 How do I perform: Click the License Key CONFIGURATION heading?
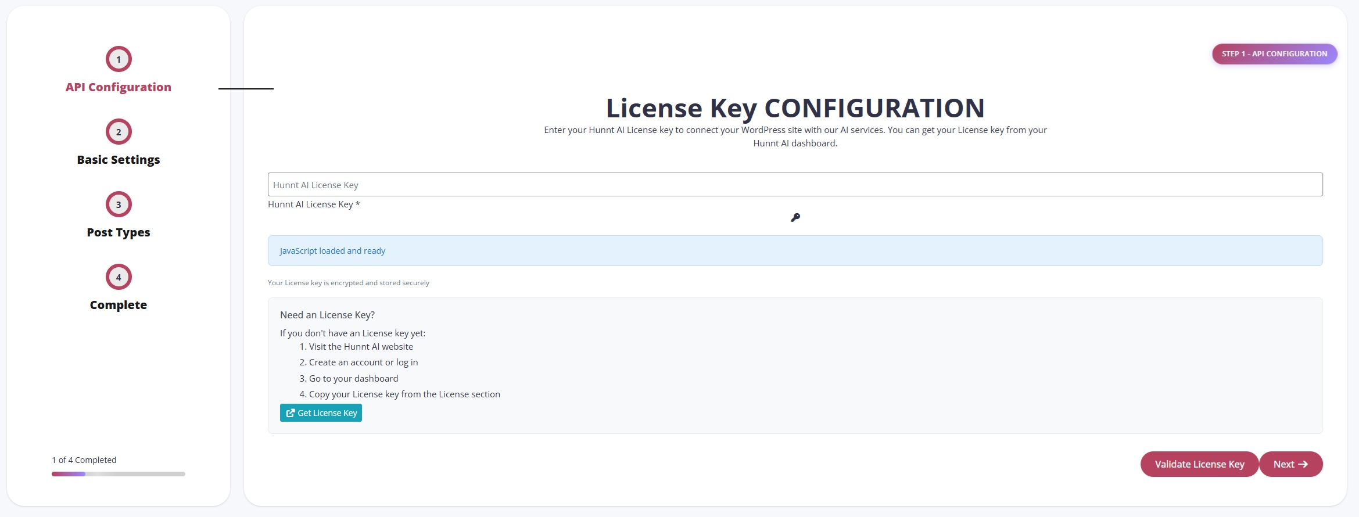click(x=795, y=108)
